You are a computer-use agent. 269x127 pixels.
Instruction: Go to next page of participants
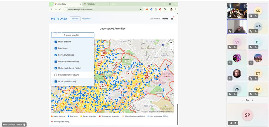click(x=252, y=100)
